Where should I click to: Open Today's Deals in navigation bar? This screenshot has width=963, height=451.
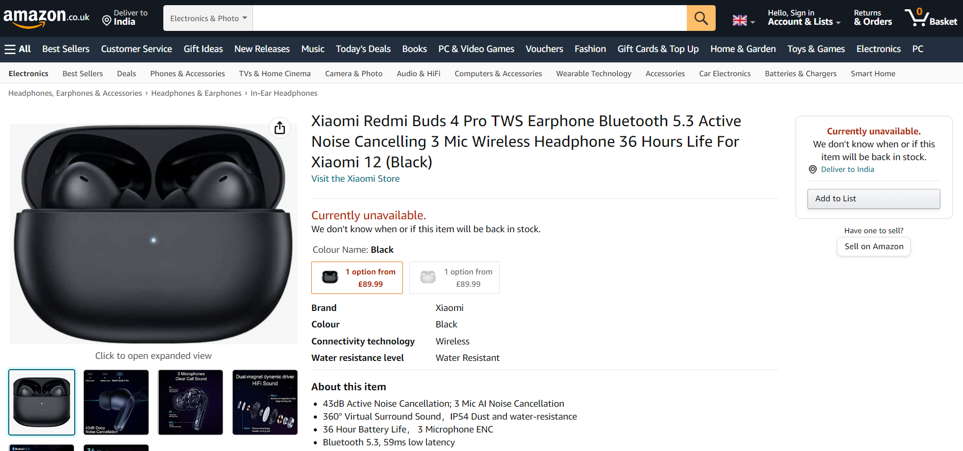(x=363, y=49)
